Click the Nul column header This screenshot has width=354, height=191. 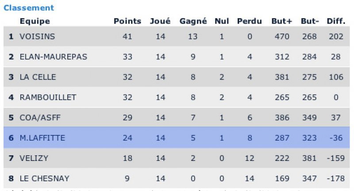(222, 21)
